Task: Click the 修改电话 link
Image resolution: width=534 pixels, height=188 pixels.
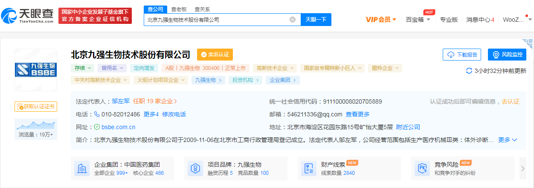Action: (x=174, y=114)
